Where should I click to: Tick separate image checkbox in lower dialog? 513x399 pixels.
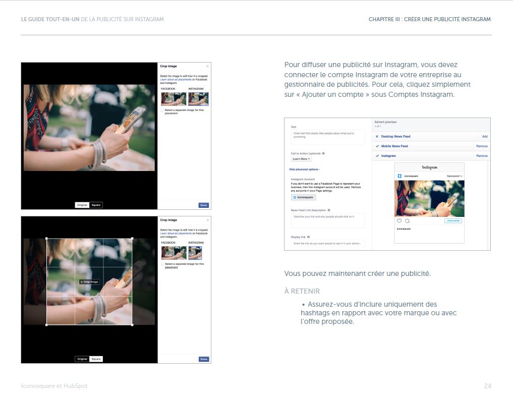[162, 264]
